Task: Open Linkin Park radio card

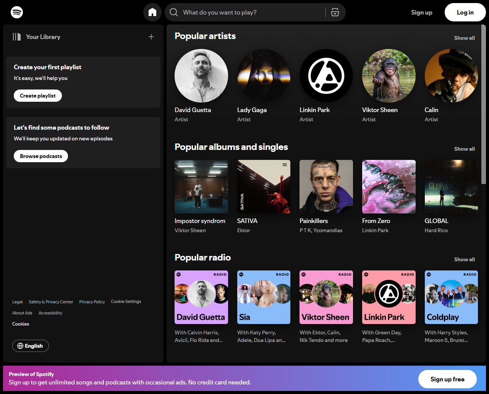Action: pyautogui.click(x=389, y=297)
